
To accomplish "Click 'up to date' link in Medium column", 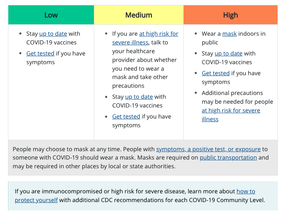I will pyautogui.click(x=139, y=97).
